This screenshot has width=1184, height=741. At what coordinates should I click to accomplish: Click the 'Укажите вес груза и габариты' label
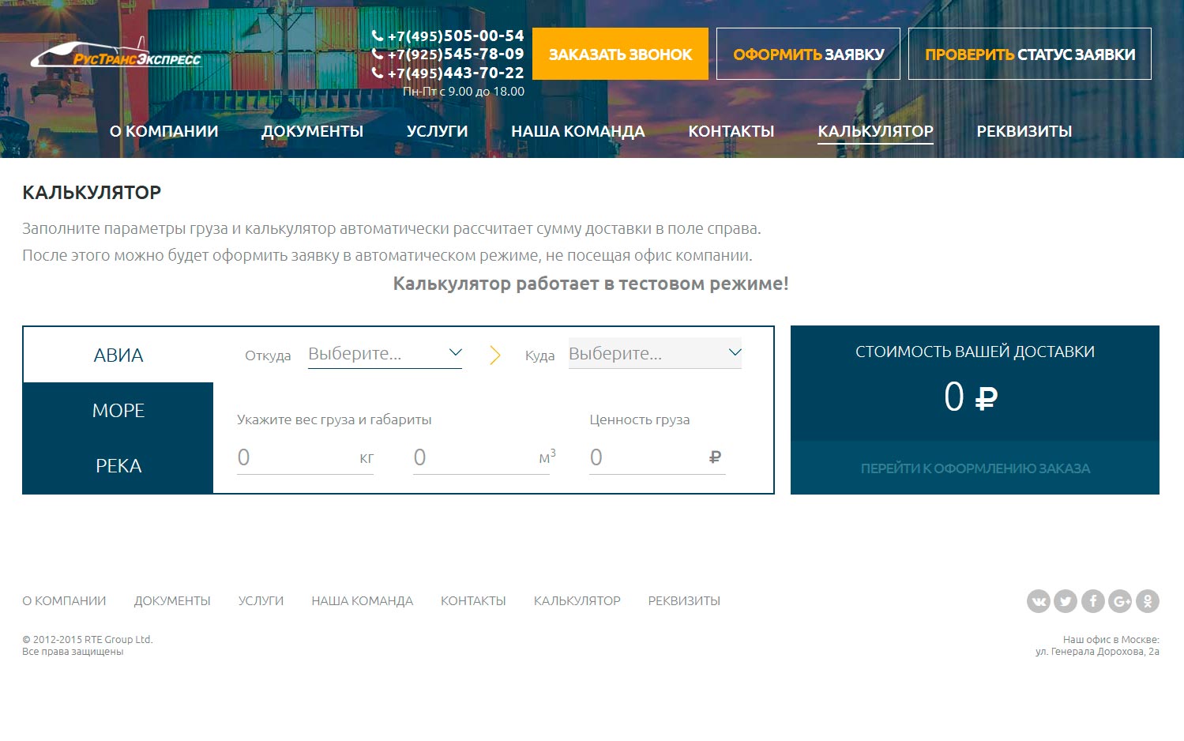tap(334, 420)
